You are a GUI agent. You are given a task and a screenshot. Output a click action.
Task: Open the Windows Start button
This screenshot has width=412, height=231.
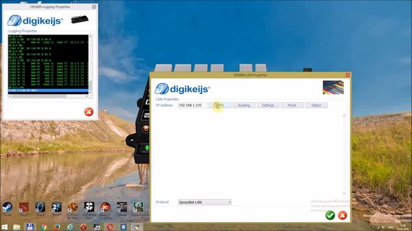(5, 227)
